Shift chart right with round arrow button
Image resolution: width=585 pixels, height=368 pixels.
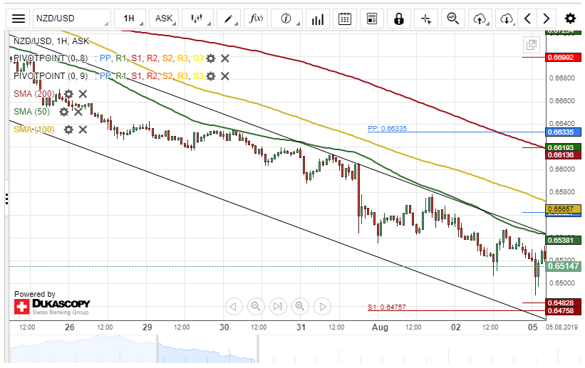[x=322, y=307]
